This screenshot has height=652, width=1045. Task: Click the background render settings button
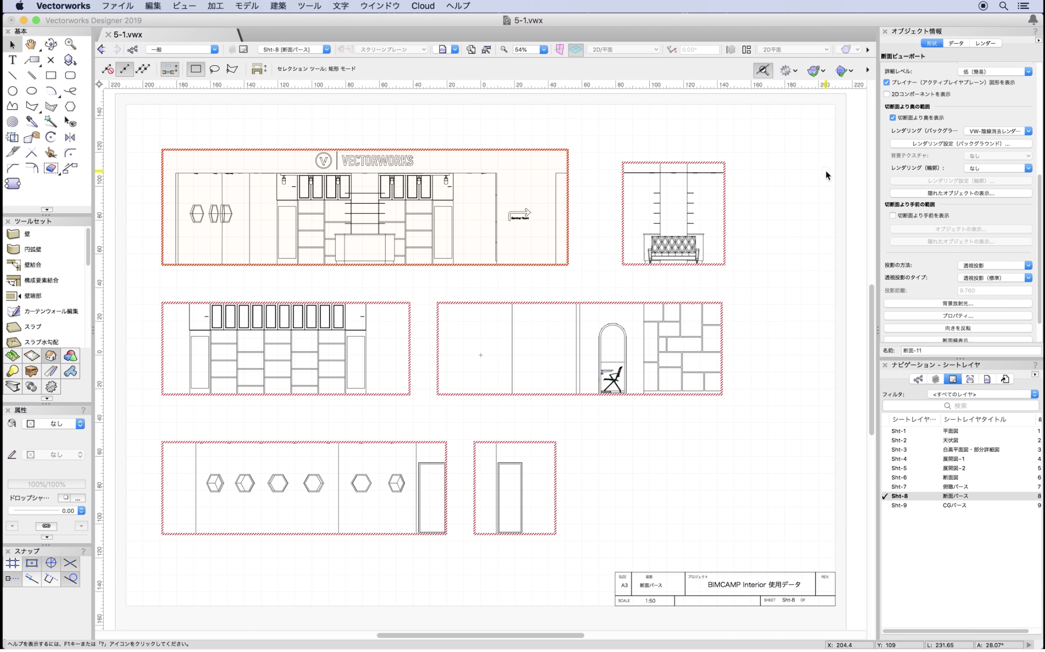960,144
